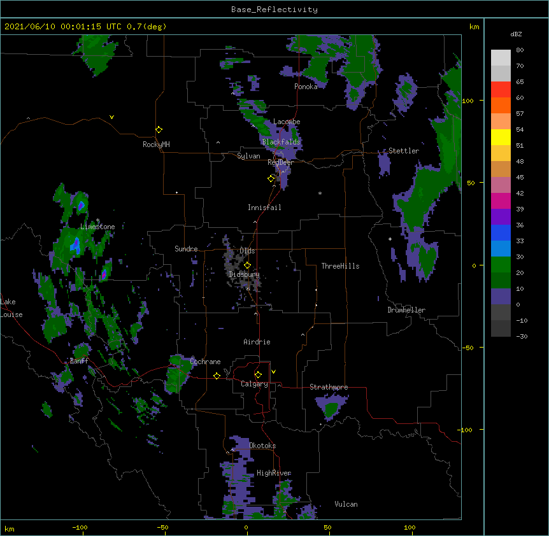Click the bright yellow swatch in legend
The width and height of the screenshot is (549, 536).
pyautogui.click(x=501, y=137)
